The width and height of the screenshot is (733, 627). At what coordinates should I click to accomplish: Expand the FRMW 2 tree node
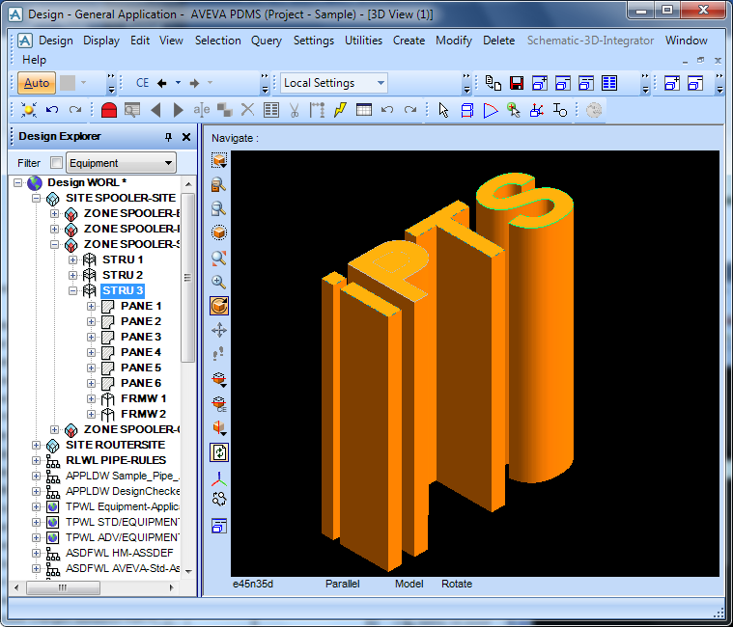click(x=91, y=414)
